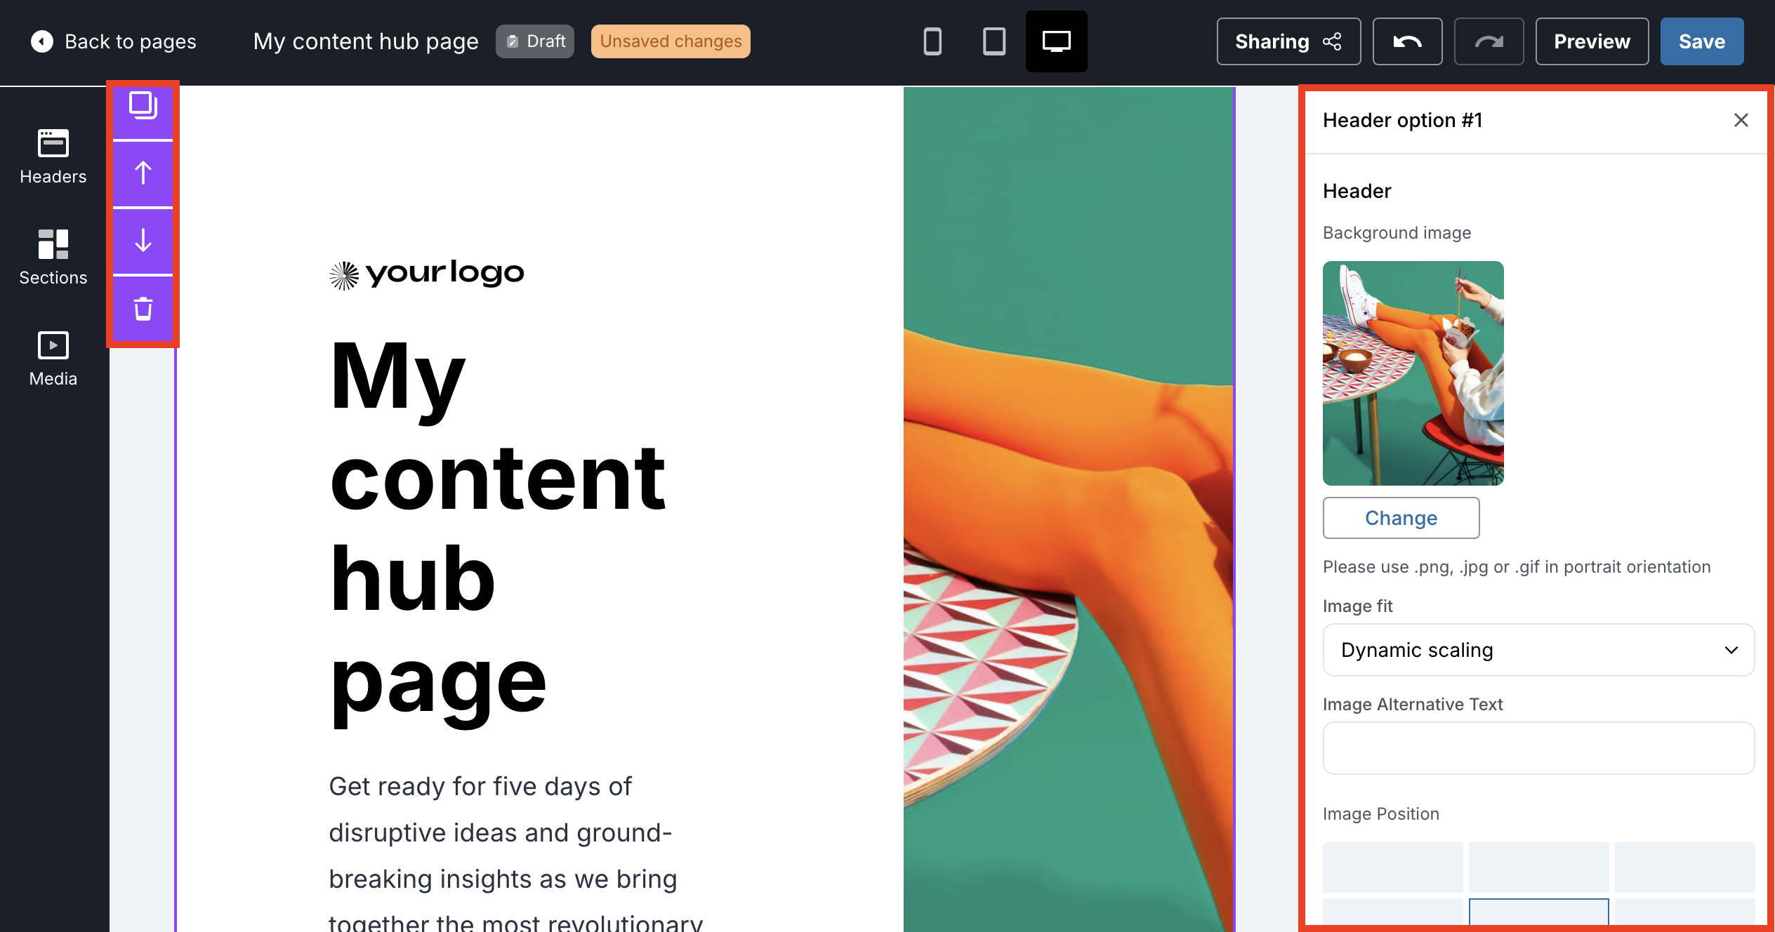Redo the last change

pos(1489,41)
